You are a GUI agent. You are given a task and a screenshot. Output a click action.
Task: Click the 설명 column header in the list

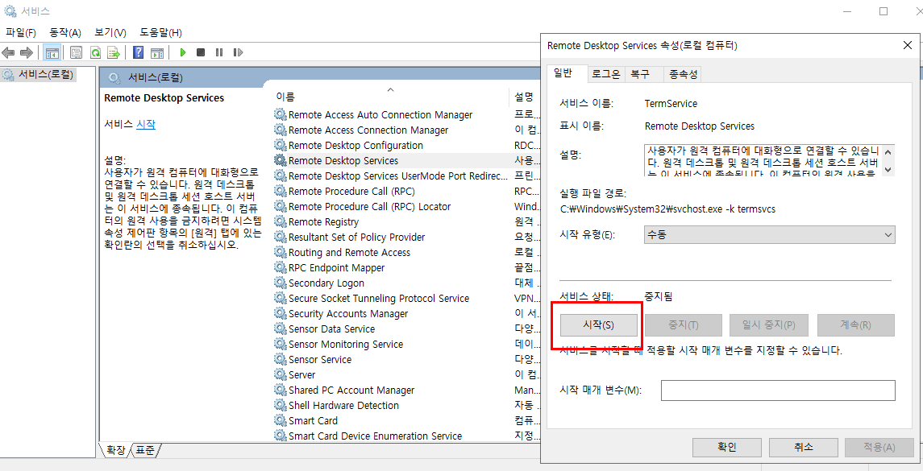(x=524, y=97)
